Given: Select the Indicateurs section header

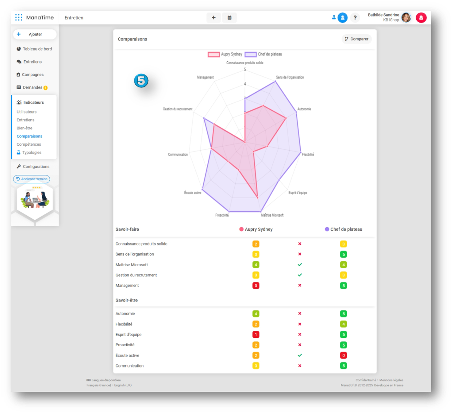Looking at the screenshot, I should (30, 103).
